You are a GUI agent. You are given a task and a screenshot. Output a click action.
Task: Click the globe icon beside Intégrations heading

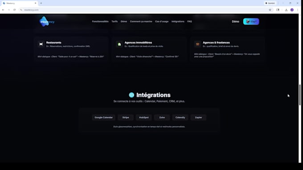pyautogui.click(x=131, y=95)
